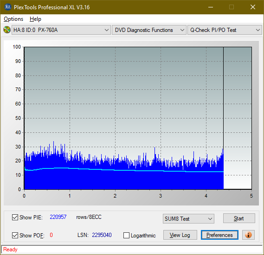
Task: Close the PlexTools window
Action: (x=253, y=7)
